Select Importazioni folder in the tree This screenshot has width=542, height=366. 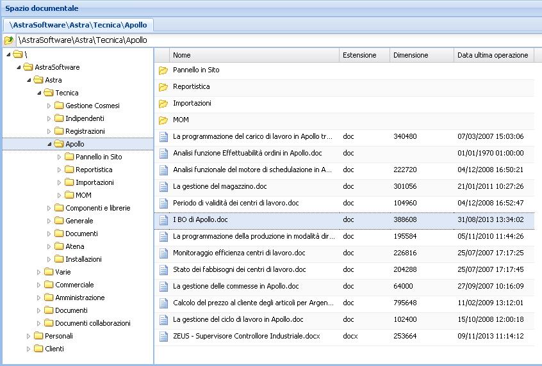point(95,182)
